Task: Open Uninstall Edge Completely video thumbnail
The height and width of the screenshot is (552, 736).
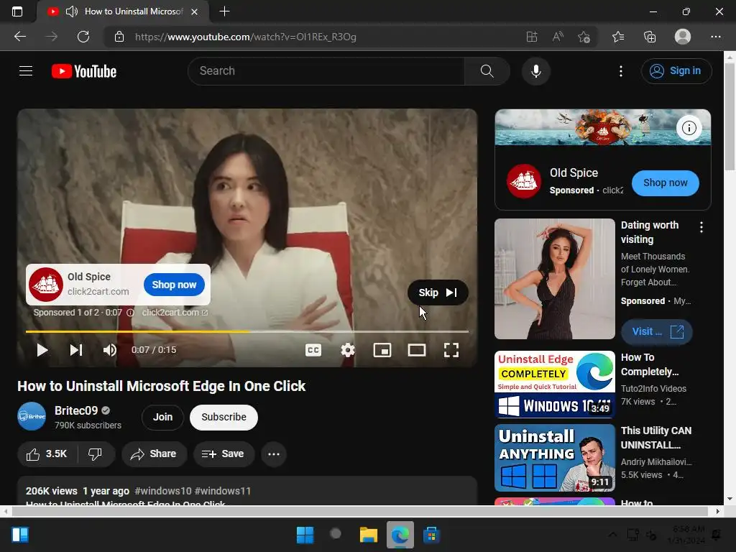Action: point(554,385)
